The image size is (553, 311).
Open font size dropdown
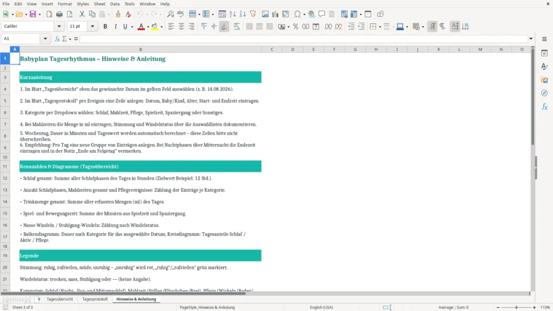click(92, 26)
